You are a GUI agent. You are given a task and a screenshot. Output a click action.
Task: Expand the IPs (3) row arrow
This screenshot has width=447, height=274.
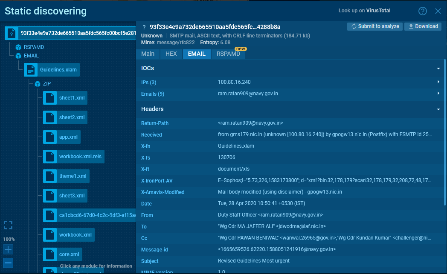coord(438,82)
